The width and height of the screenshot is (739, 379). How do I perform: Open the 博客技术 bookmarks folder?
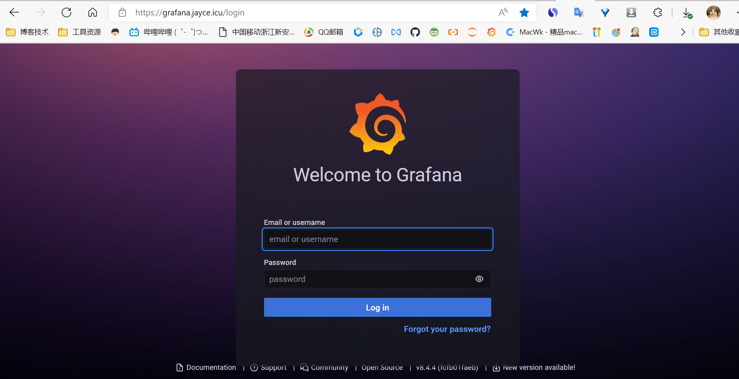[27, 32]
